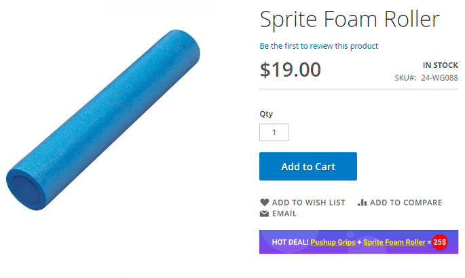Viewport: 465px width, 278px height.
Task: Choose the ADD TO COMPARE text link
Action: [406, 202]
